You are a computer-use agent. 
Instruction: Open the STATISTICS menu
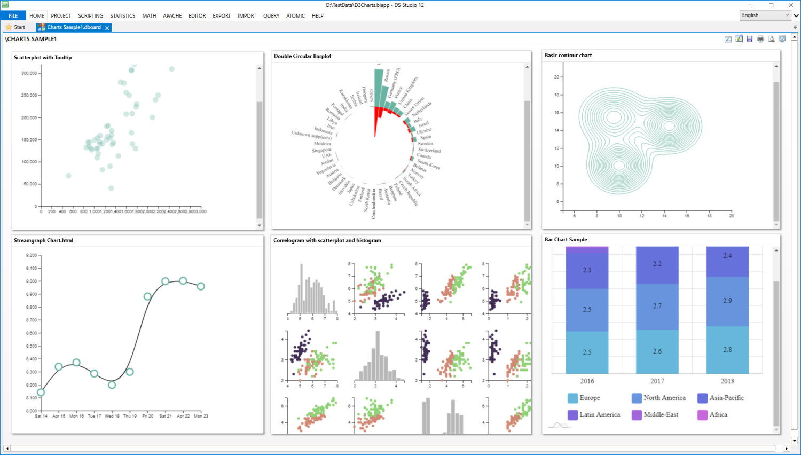[122, 15]
